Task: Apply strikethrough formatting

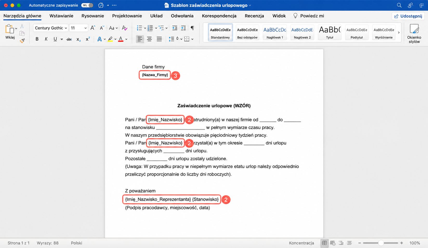Action: 69,39
